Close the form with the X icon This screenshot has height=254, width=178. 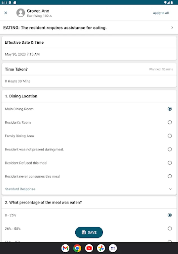tap(6, 13)
